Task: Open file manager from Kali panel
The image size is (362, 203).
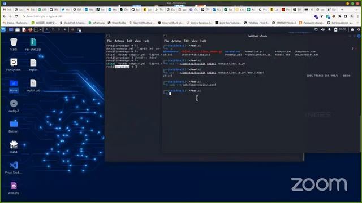Action: pos(18,29)
